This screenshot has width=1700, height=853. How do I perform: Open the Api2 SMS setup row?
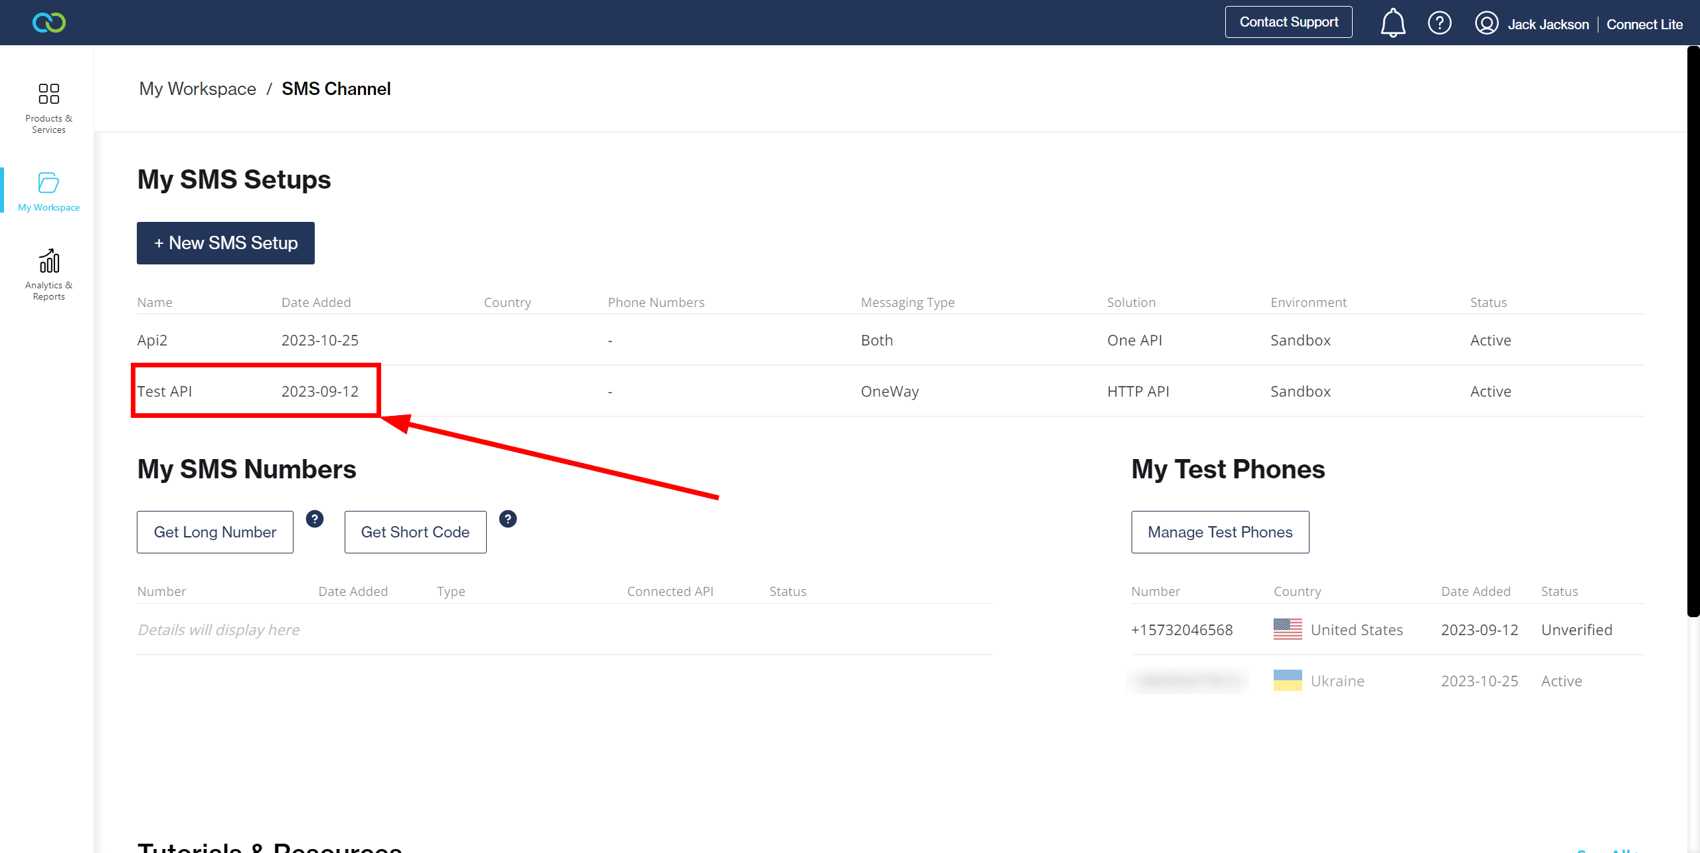(x=891, y=340)
